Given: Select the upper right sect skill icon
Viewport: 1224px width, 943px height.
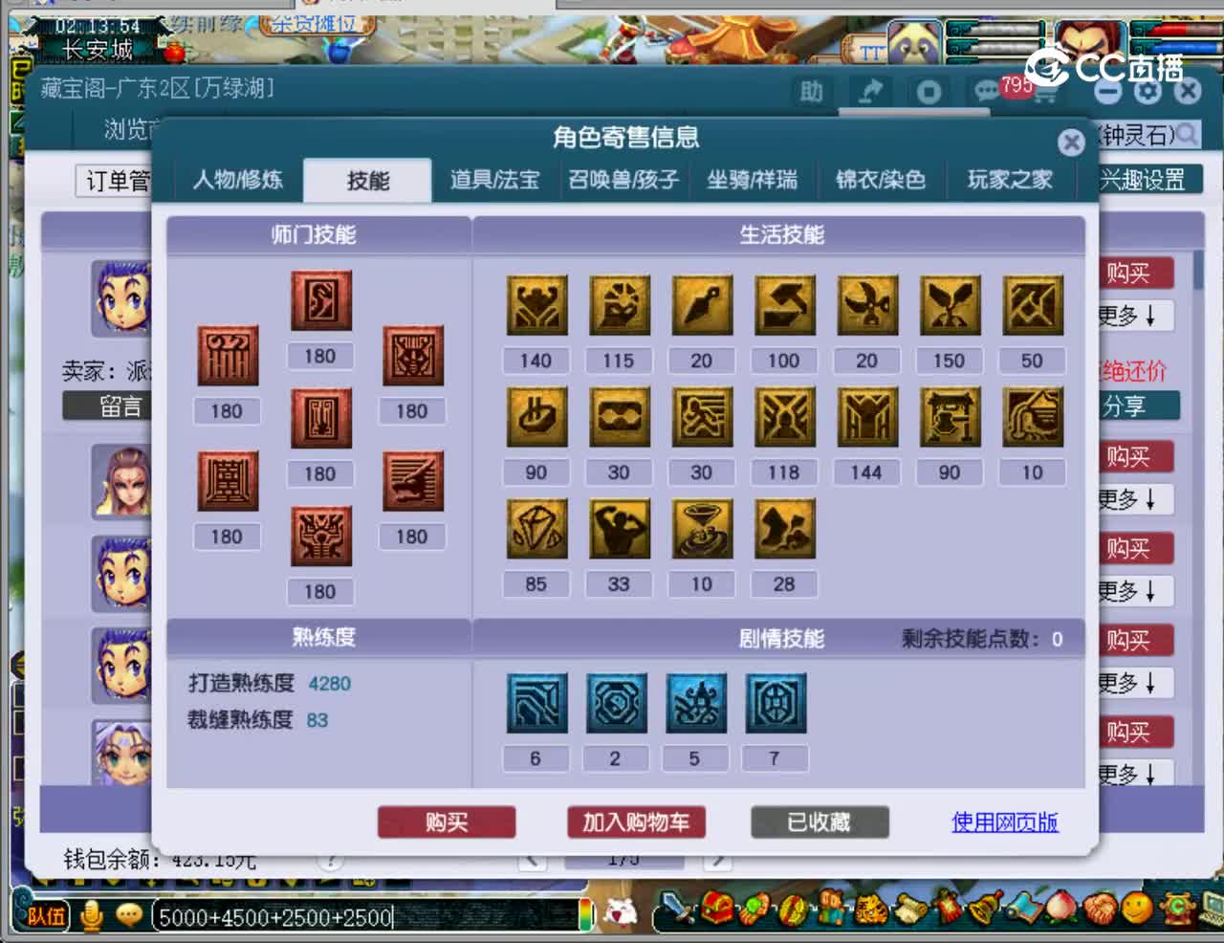Looking at the screenshot, I should coord(413,356).
